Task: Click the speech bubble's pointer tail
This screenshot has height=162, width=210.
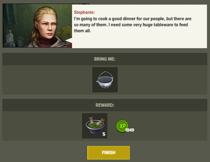Action: pos(68,40)
